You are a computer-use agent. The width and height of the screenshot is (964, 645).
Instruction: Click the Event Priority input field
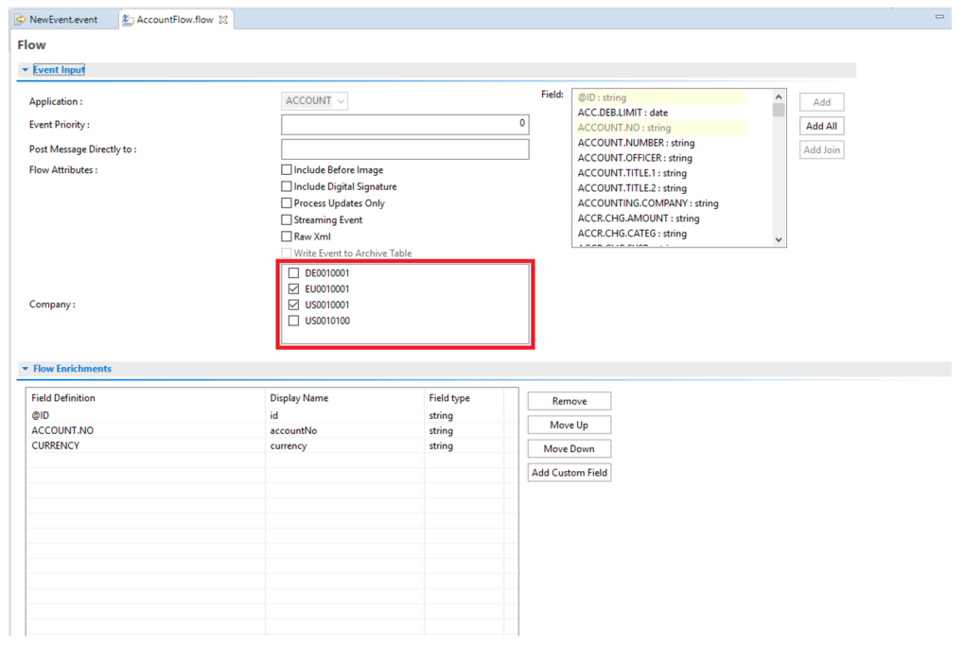coord(405,125)
